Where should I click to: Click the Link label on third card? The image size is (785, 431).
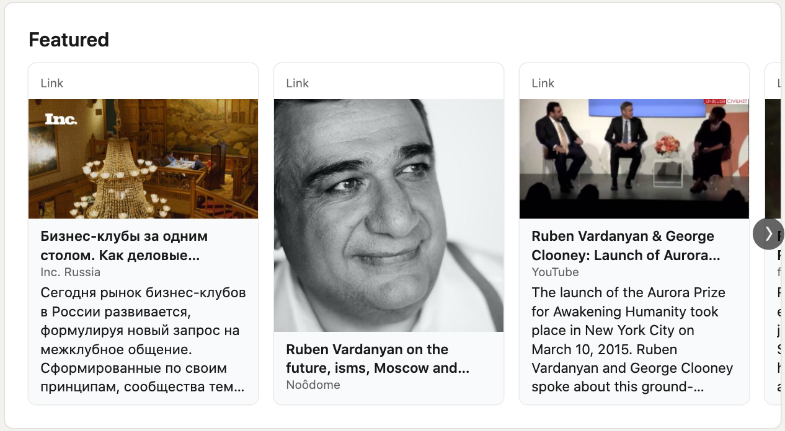(543, 83)
